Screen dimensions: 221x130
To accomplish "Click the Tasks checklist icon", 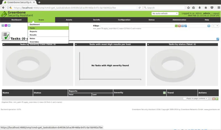I will pos(6,36).
